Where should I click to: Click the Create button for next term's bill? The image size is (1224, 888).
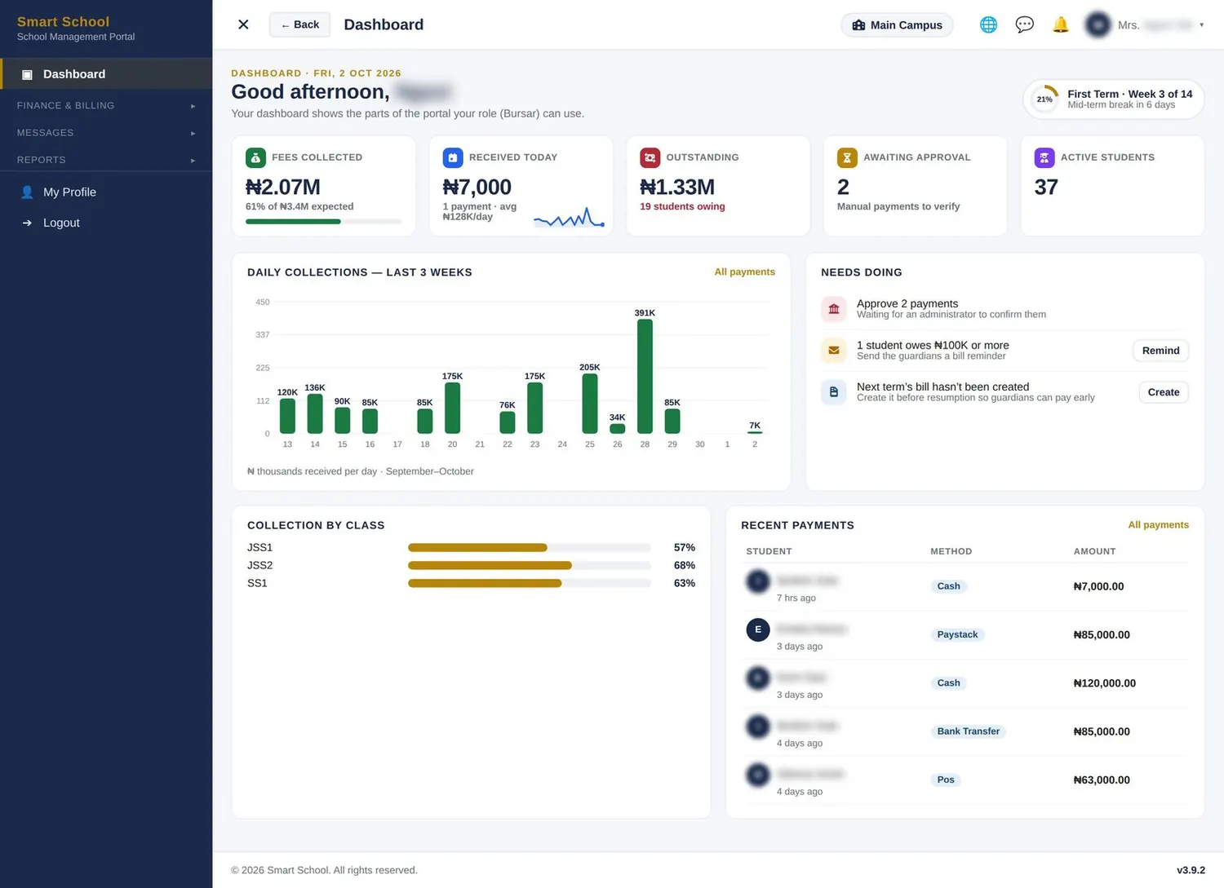coord(1164,392)
